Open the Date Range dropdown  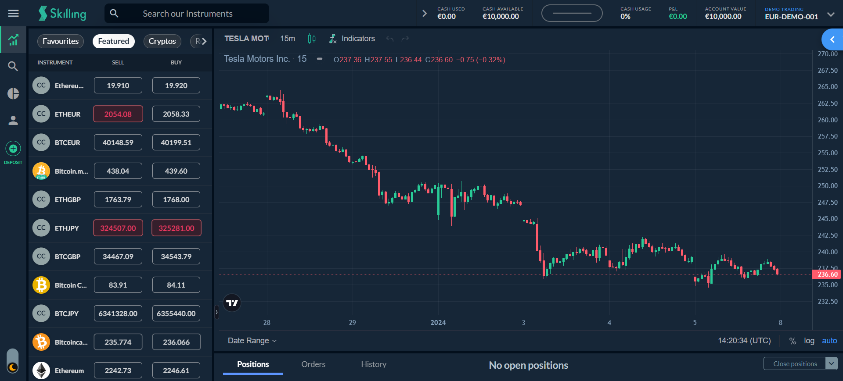[252, 341]
